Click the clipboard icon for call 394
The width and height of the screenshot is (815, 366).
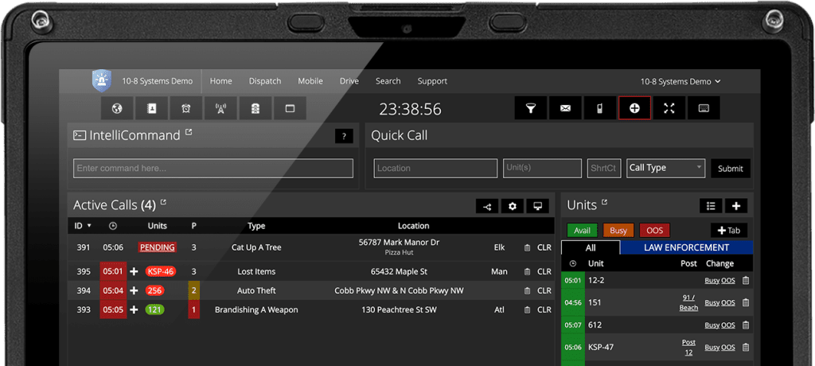[527, 290]
